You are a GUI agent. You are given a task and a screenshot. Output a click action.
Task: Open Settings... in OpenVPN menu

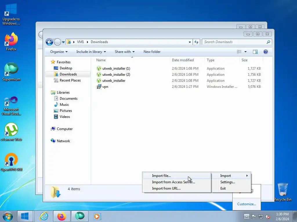tap(231, 182)
